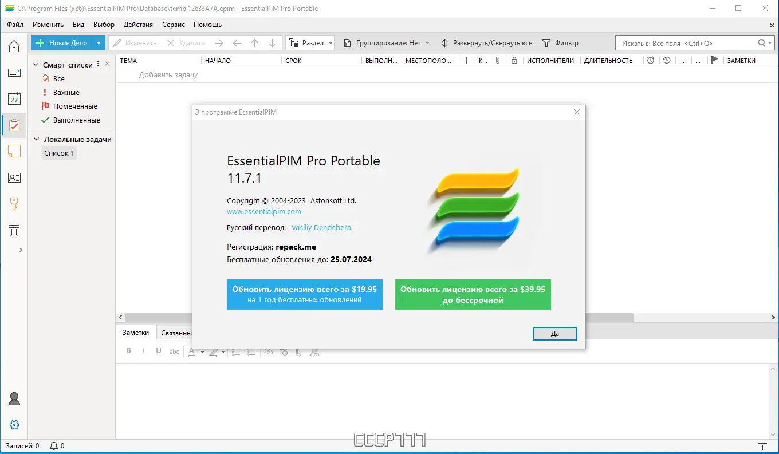Enable strikethrough formatting for notes
This screenshot has width=779, height=454.
click(x=174, y=352)
